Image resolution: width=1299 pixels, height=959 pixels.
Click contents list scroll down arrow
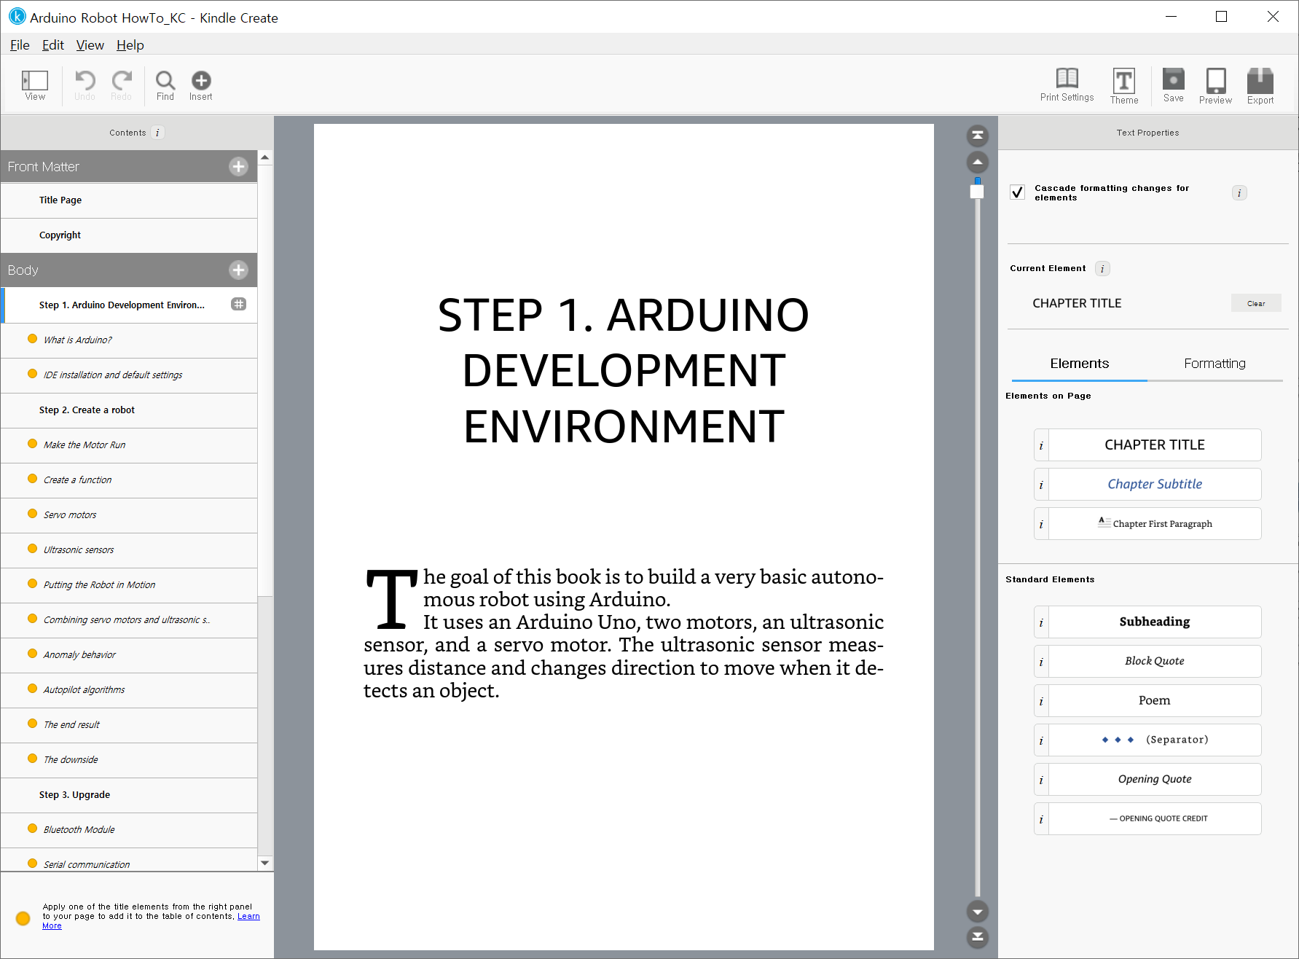265,863
